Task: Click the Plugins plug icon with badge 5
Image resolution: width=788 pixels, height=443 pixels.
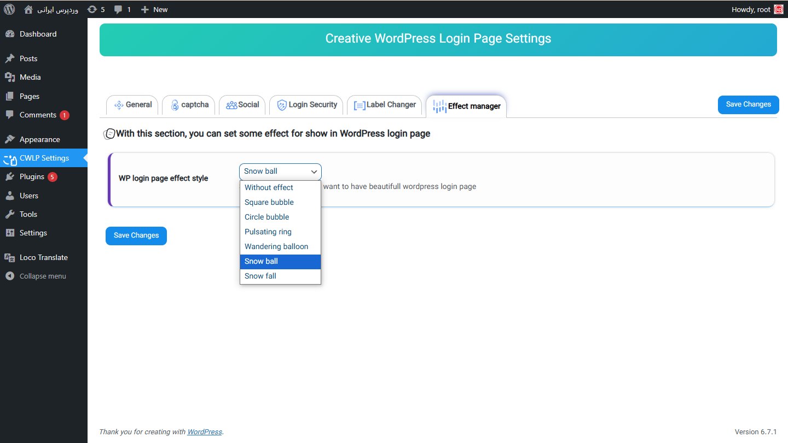Action: [x=11, y=176]
